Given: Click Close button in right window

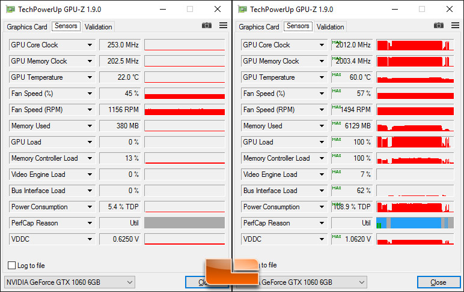Looking at the screenshot, I should (x=439, y=282).
